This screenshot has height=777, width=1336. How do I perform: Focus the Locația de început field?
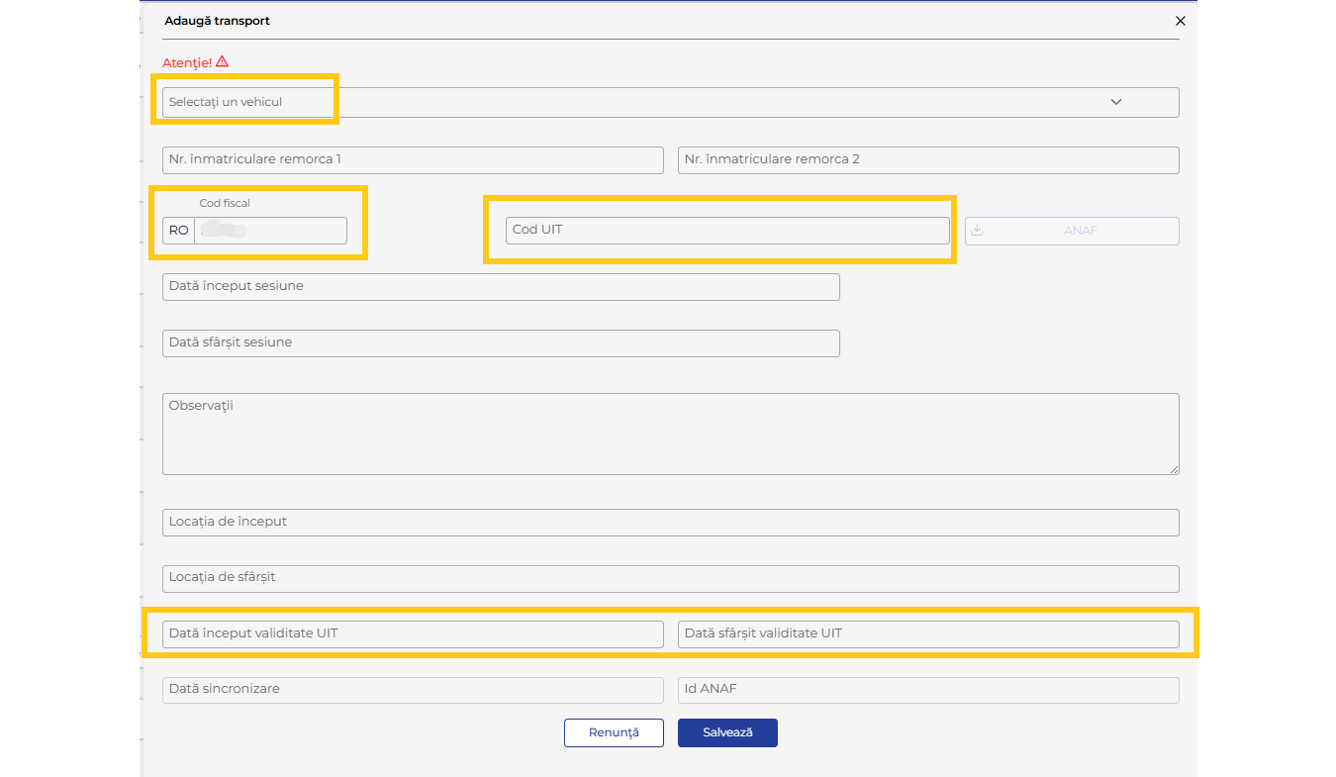(670, 522)
